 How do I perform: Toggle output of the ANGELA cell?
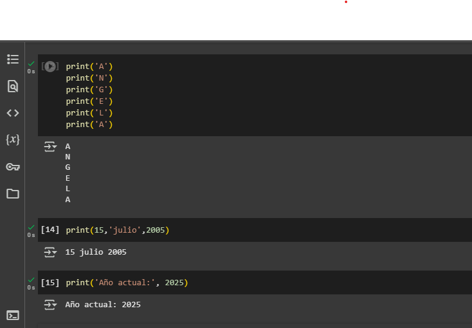pos(50,147)
